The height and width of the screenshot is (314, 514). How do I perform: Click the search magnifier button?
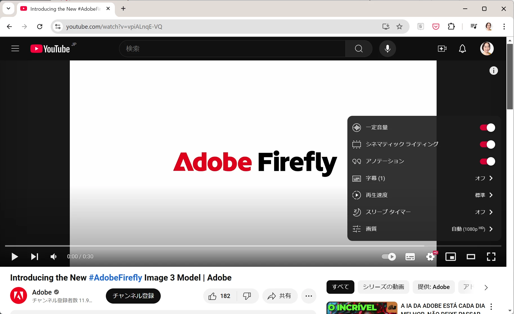tap(359, 49)
